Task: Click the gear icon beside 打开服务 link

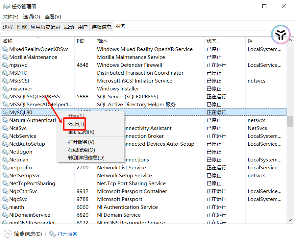Action: tap(52, 234)
